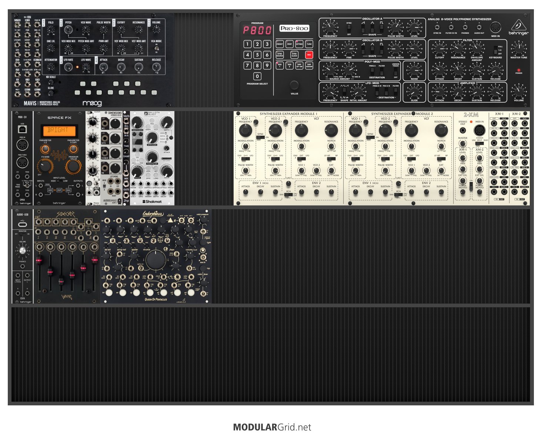Click the Space FX title on the Behringer module
545x435 pixels.
(59, 118)
